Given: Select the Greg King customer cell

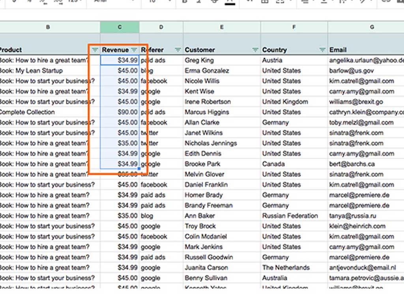Looking at the screenshot, I should click(x=199, y=60).
